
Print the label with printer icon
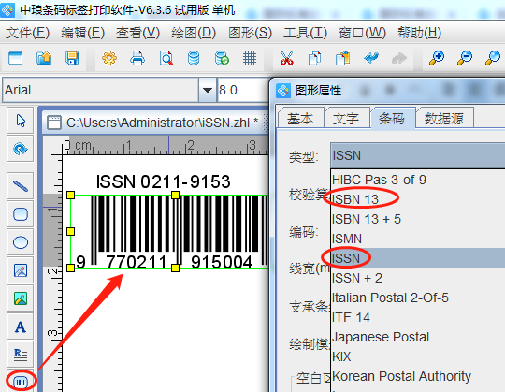[137, 58]
